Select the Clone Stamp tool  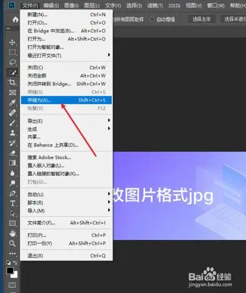12,133
